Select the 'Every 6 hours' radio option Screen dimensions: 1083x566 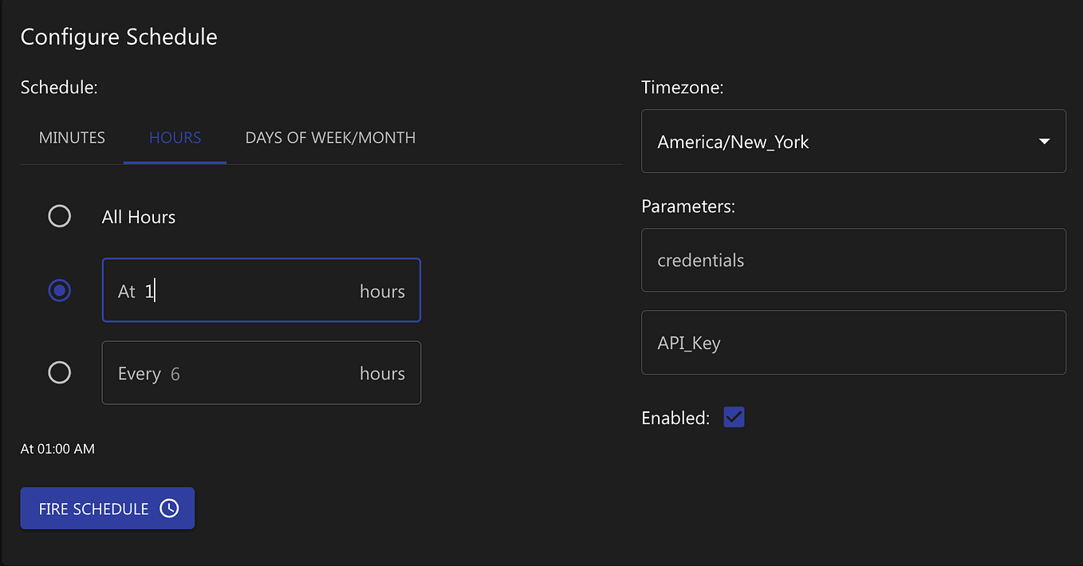pyautogui.click(x=59, y=372)
